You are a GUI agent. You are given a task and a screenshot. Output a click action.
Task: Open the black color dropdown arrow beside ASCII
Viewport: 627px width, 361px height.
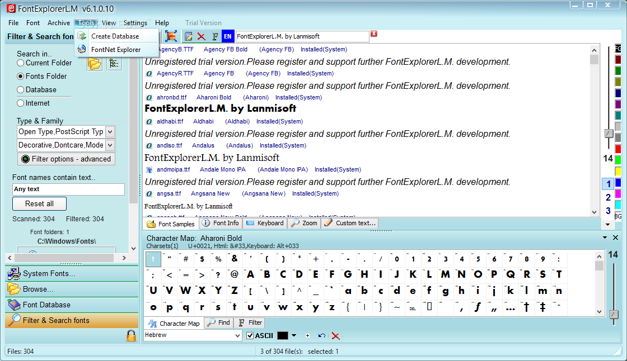[x=294, y=335]
